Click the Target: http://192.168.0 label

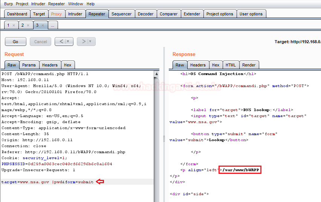[x=298, y=42]
